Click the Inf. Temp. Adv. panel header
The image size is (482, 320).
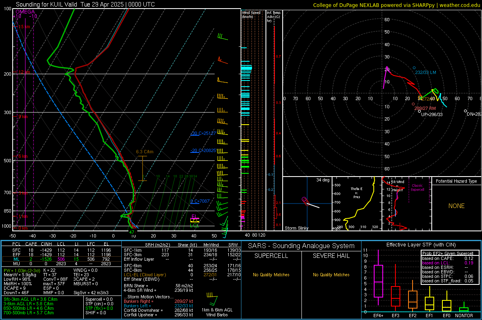[274, 17]
